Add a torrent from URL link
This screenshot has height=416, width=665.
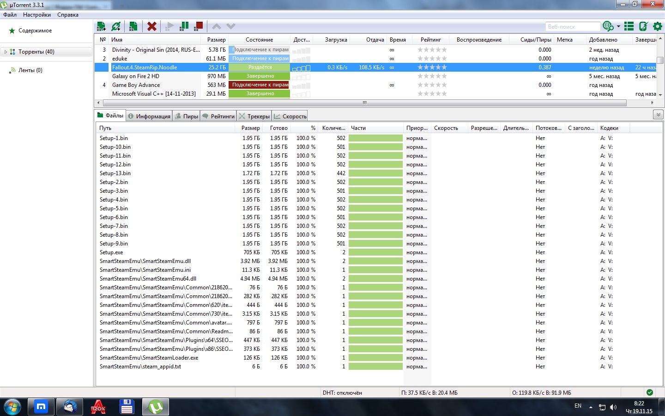click(116, 26)
